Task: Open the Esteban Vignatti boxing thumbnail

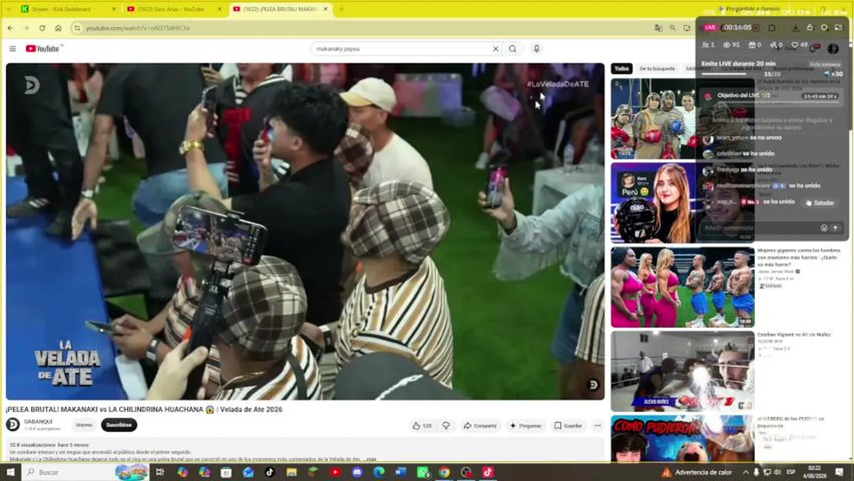Action: 682,371
